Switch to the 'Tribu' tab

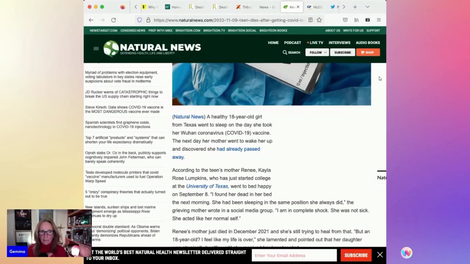[x=244, y=7]
